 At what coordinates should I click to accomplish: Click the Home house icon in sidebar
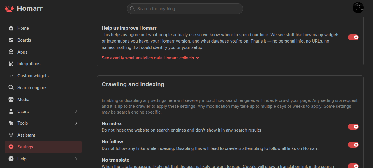coord(11,28)
